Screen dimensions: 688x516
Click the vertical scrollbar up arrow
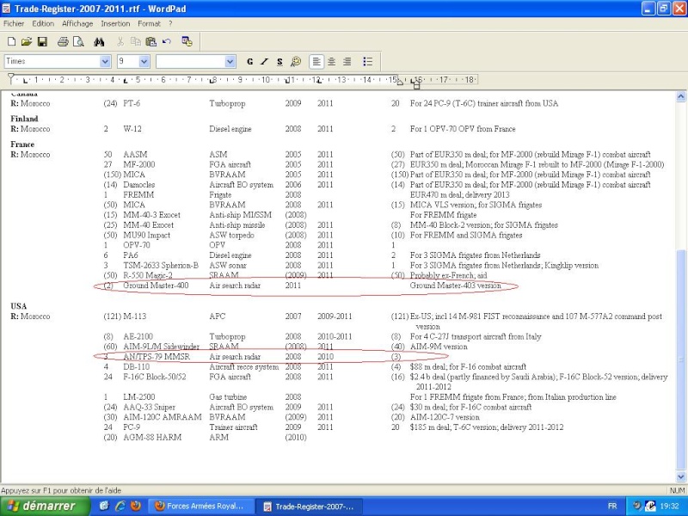(x=681, y=96)
